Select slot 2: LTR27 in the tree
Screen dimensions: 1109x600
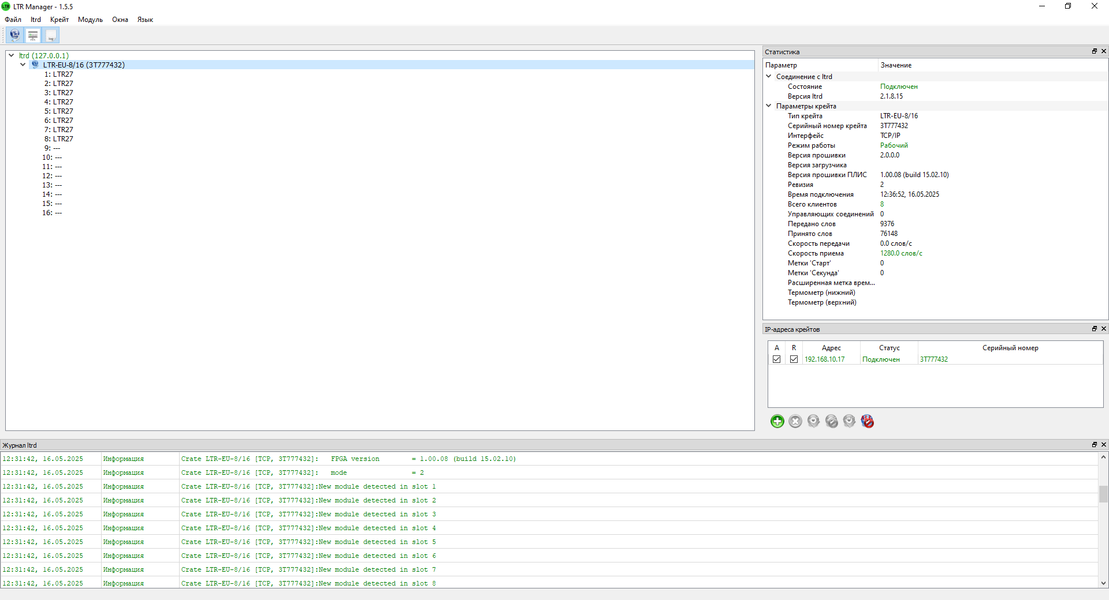click(x=59, y=83)
